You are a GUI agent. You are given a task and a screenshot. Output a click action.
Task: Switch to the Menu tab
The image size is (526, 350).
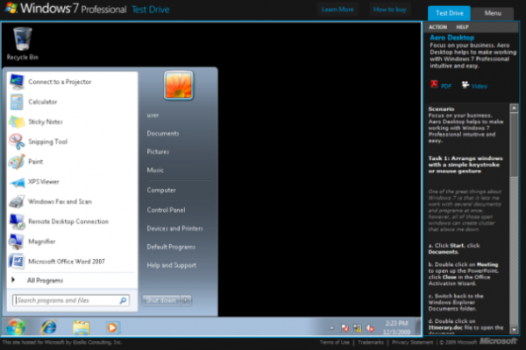(493, 13)
